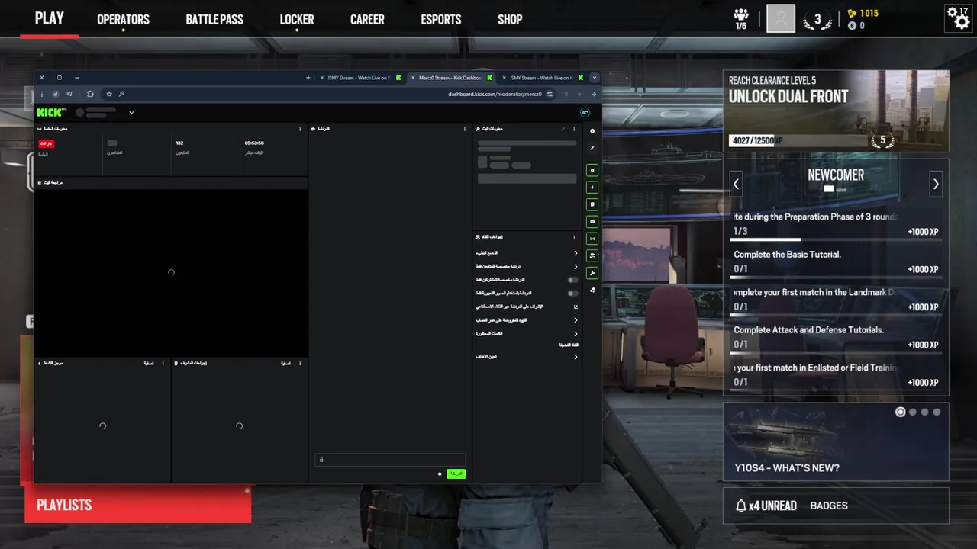Open the clearance level 3 laurel badge
Screen dimensions: 977x549
pyautogui.click(x=817, y=20)
